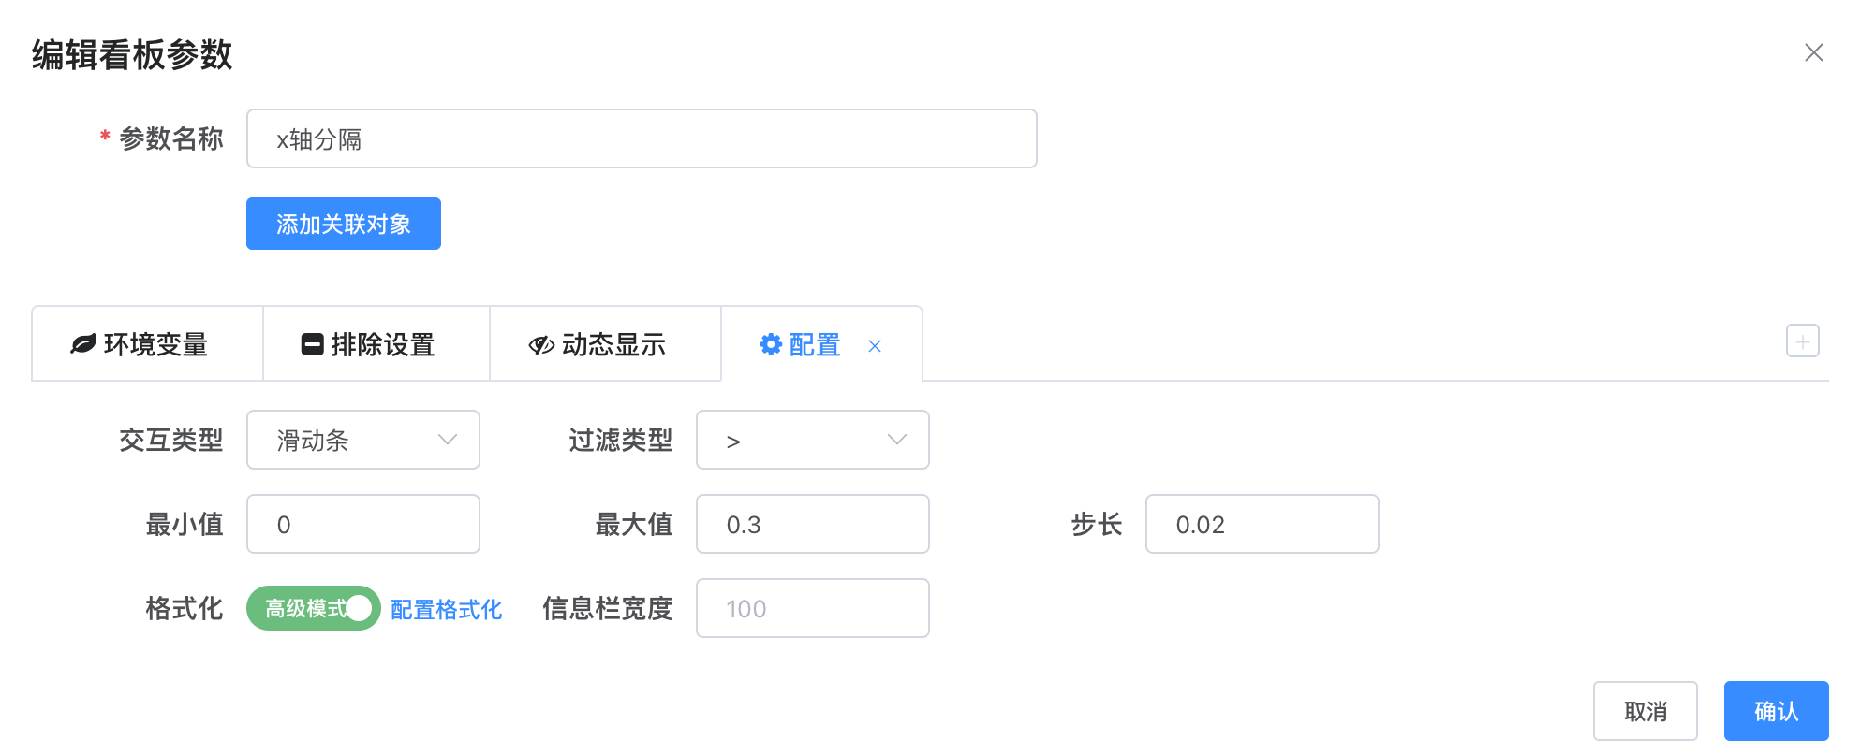The height and width of the screenshot is (754, 1860).
Task: Click the eye icon on 动态显示 tab
Action: 541,345
